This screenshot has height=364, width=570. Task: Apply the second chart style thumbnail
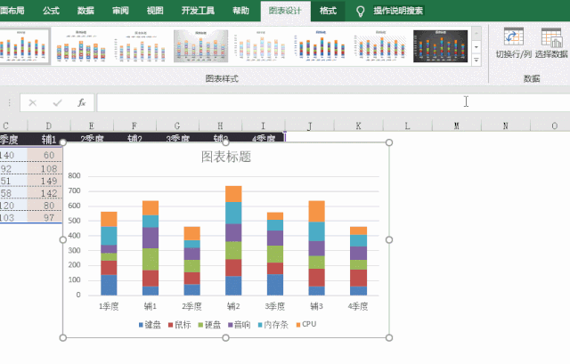pyautogui.click(x=81, y=46)
